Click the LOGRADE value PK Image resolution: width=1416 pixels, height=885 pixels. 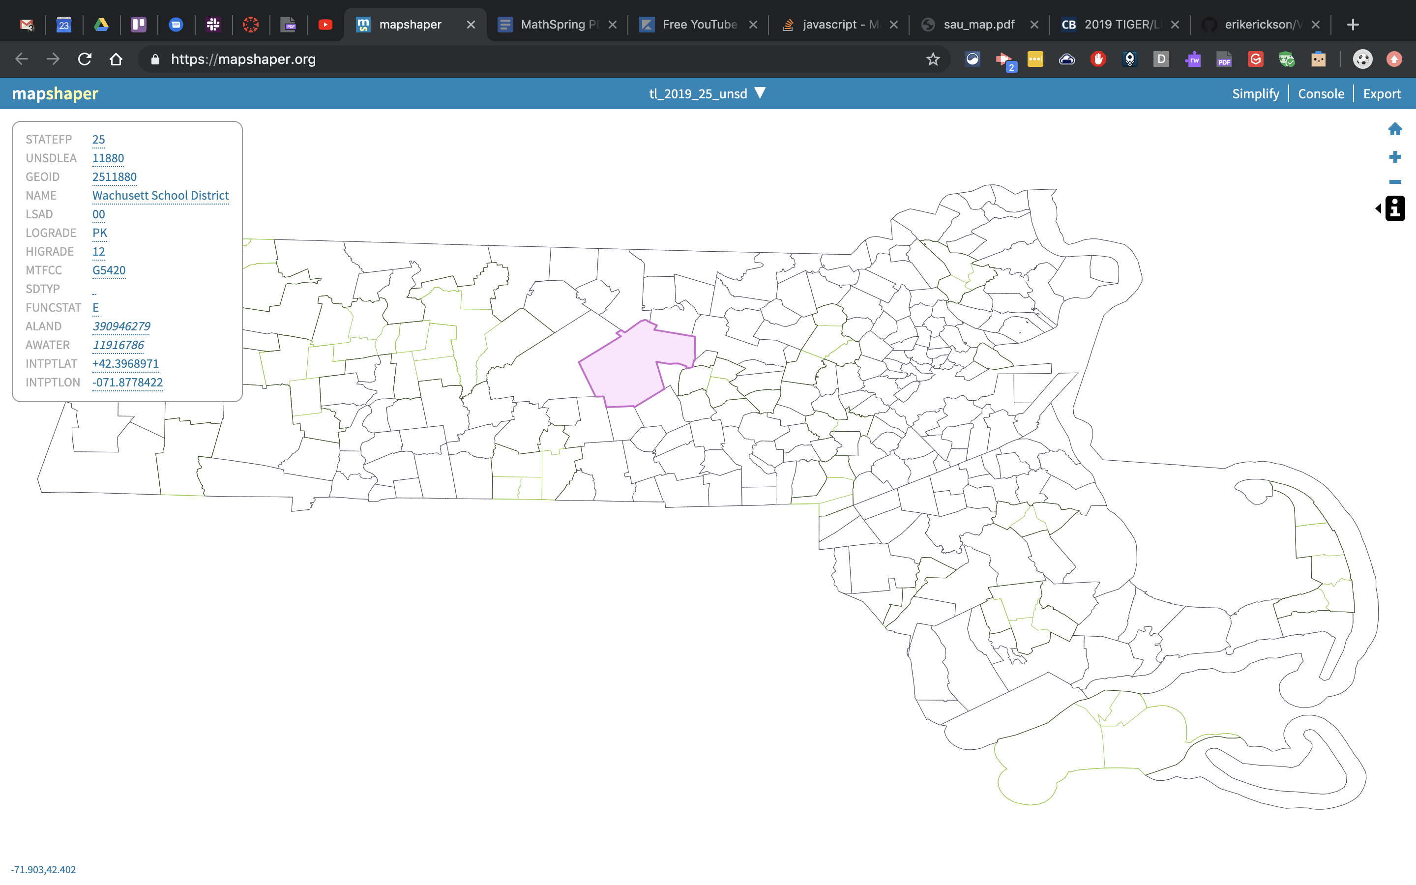(x=99, y=233)
